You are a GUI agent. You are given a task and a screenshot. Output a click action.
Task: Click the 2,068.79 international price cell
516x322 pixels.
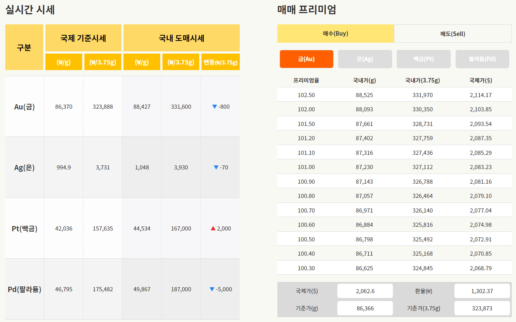click(x=481, y=268)
